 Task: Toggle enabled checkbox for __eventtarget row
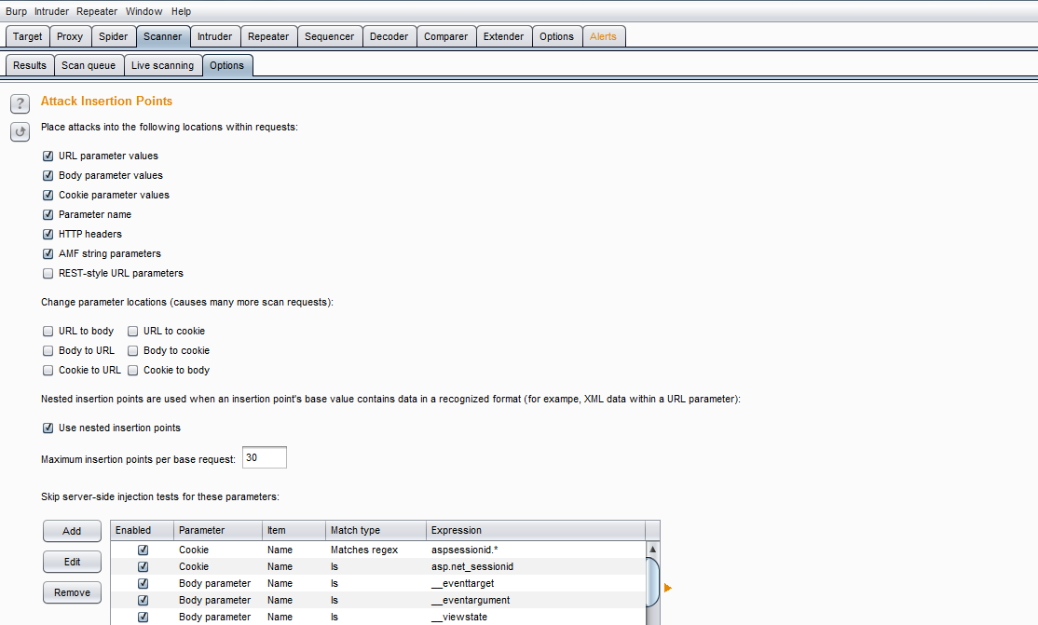(x=143, y=583)
